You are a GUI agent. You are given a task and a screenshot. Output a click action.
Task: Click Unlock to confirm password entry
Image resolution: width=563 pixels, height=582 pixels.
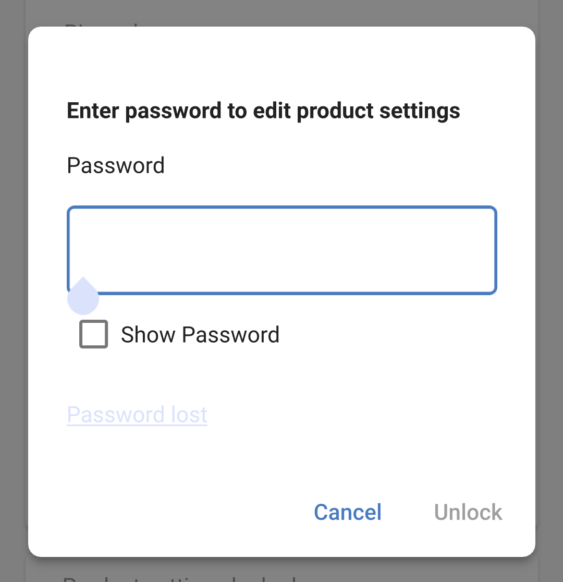coord(468,512)
